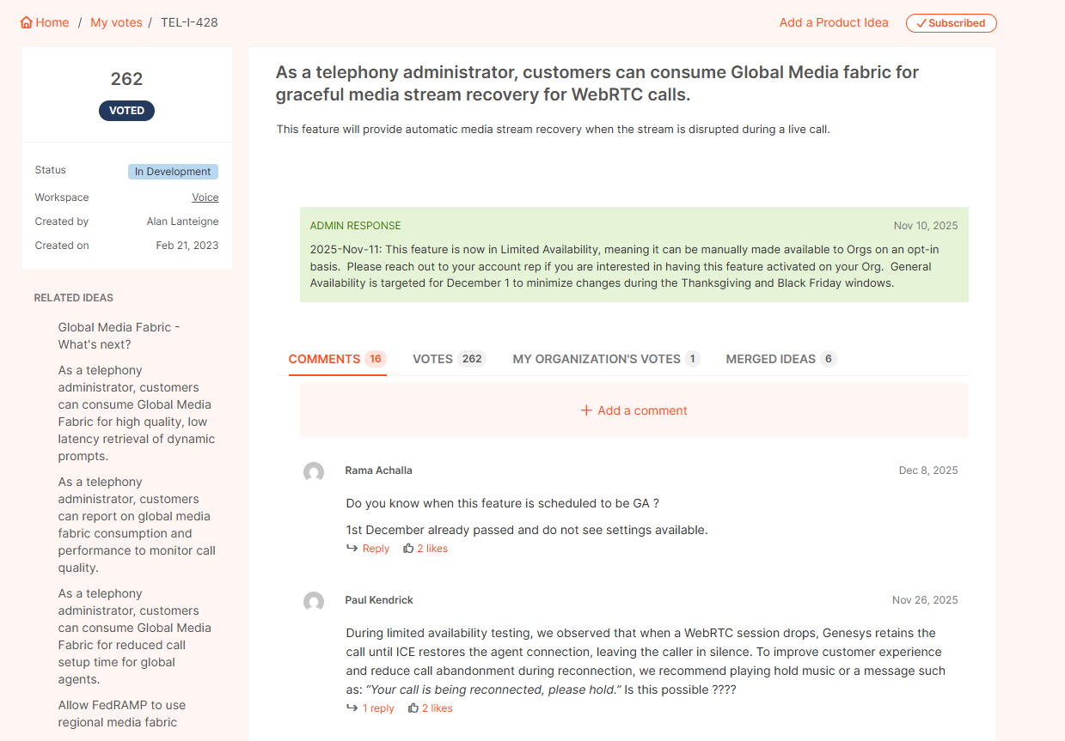1065x741 pixels.
Task: Expand 1 reply on Paul Kendrick's comment
Action: pyautogui.click(x=370, y=708)
